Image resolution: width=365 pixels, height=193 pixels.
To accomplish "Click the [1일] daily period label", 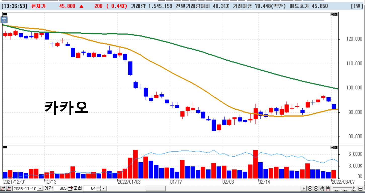I will click(357, 6).
